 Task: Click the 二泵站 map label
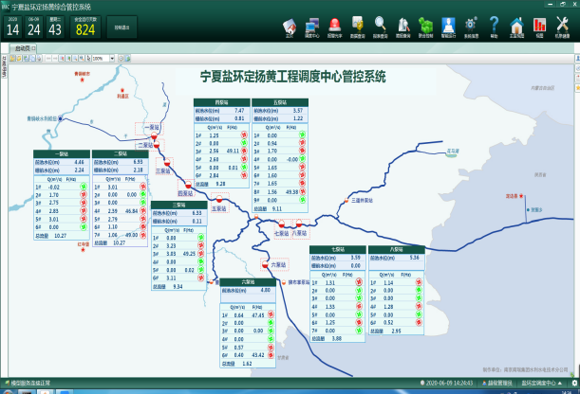pyautogui.click(x=145, y=145)
